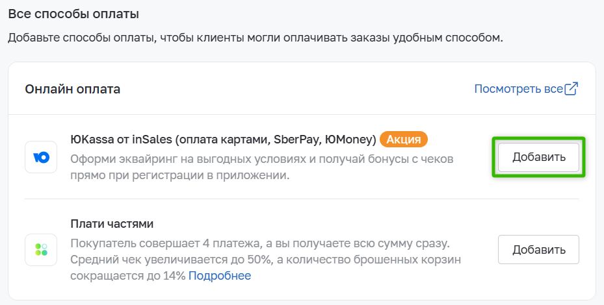Click the Покупатель совершает 4 платежа description line

(260, 244)
